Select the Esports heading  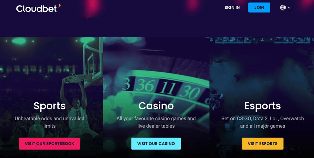click(x=263, y=106)
